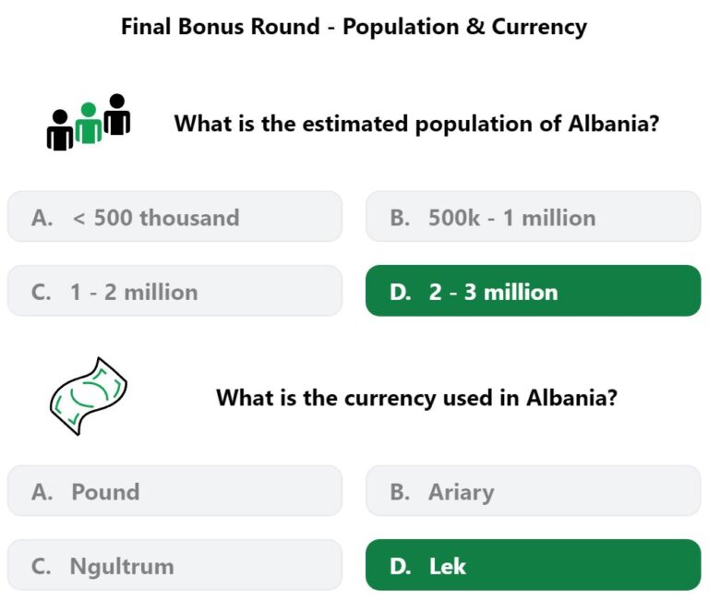
Task: Choose the highlighted 'Lek' answer
Action: pos(533,565)
